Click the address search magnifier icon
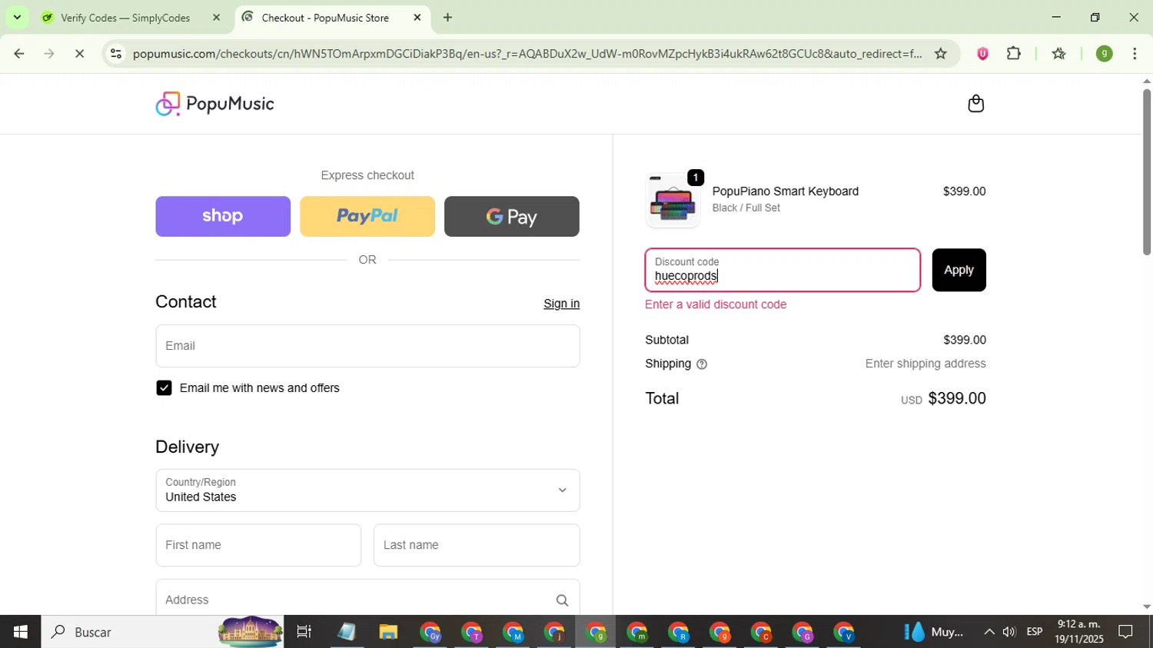Viewport: 1153px width, 648px height. tap(562, 600)
